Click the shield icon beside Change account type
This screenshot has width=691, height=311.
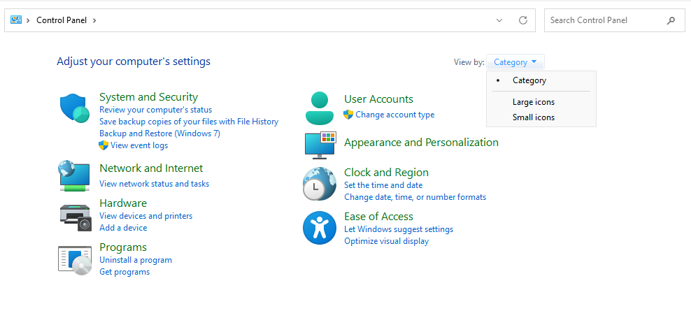[348, 115]
